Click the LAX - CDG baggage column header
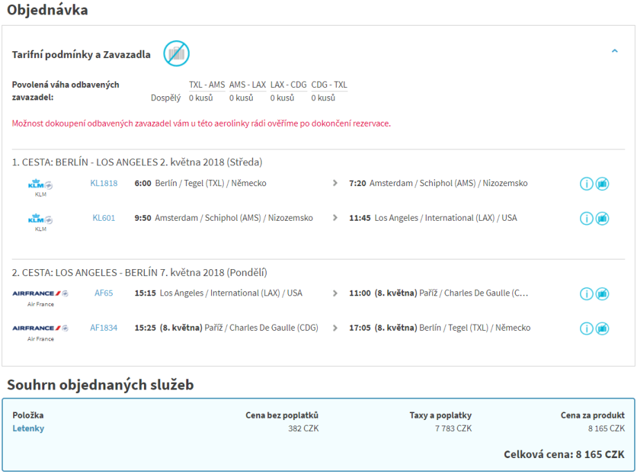The image size is (637, 474). 288,85
